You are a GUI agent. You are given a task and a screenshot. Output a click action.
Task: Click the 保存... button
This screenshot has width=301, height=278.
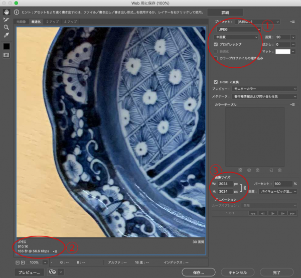[199, 272]
